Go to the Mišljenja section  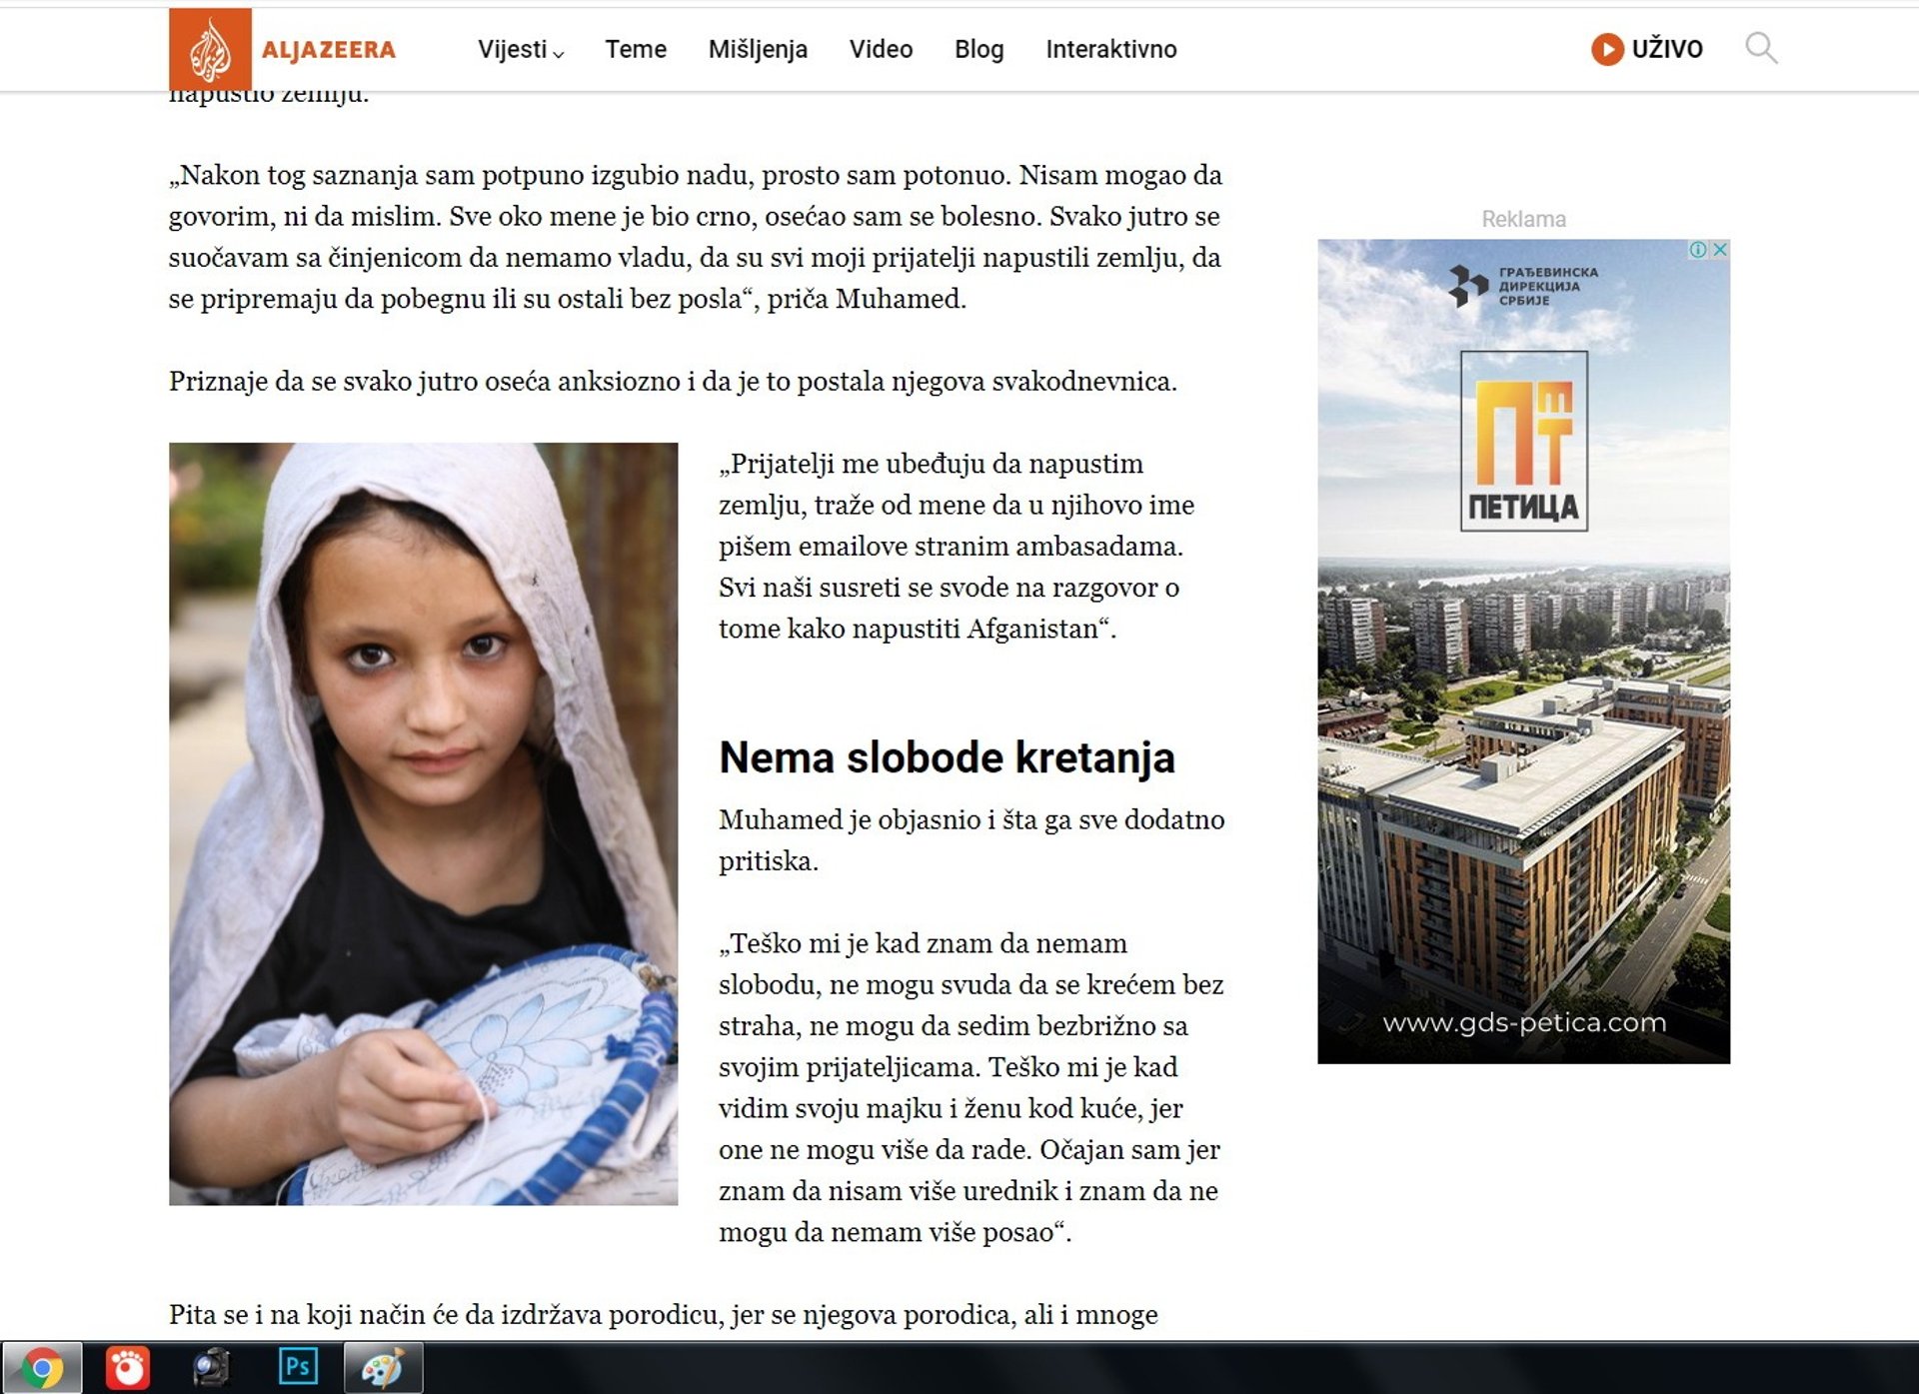coord(758,49)
